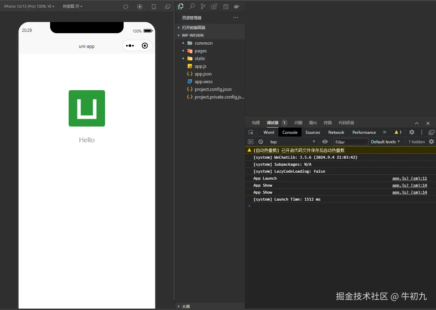Switch to the 问题 tab
This screenshot has width=436, height=310.
tap(298, 123)
